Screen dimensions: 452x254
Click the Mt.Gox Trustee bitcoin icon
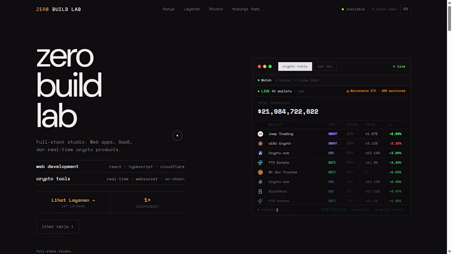tap(260, 172)
